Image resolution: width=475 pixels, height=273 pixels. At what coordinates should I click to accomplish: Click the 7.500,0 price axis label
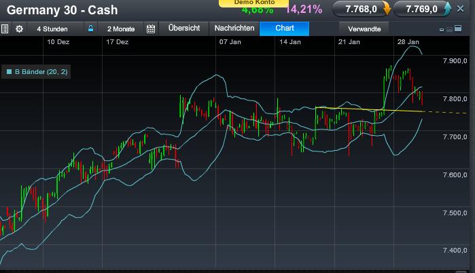coord(455,213)
